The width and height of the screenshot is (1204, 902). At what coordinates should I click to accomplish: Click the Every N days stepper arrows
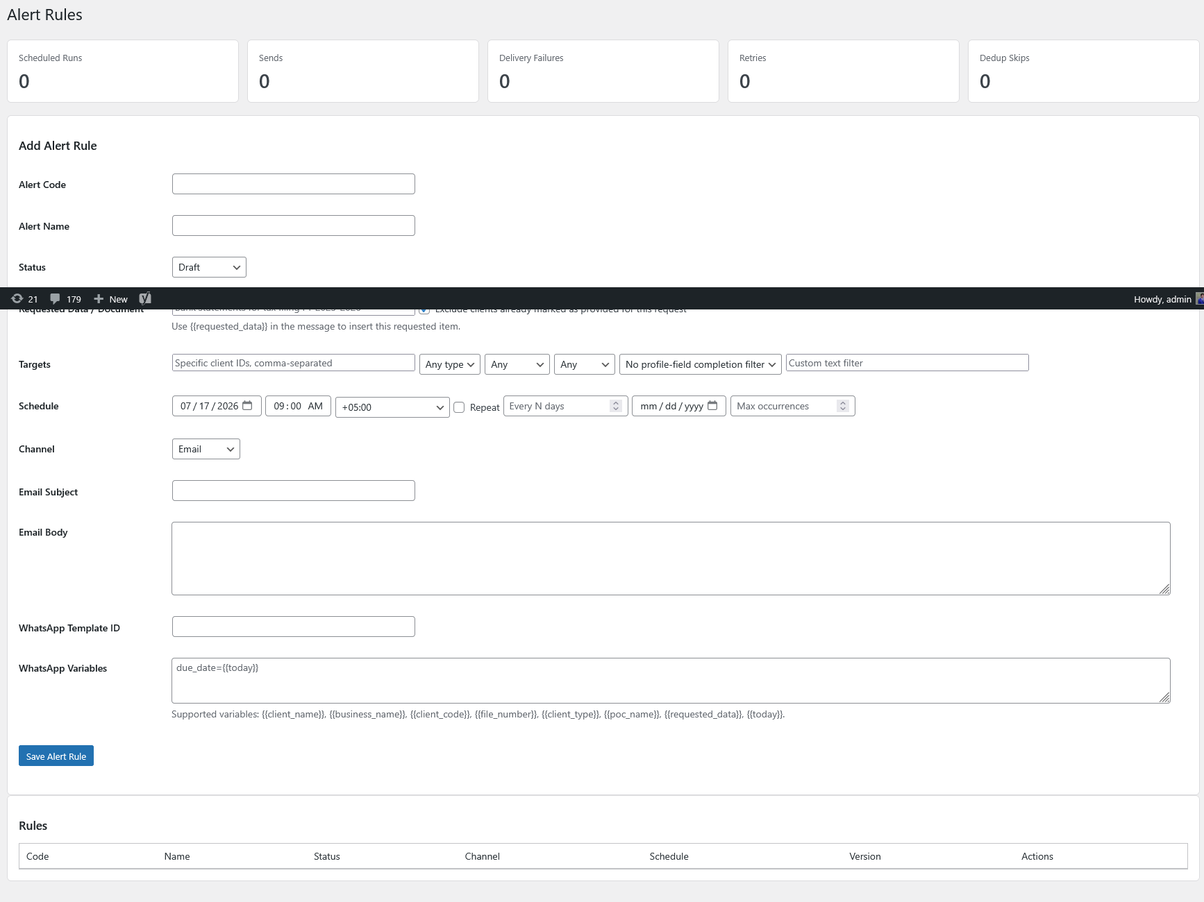(x=616, y=406)
